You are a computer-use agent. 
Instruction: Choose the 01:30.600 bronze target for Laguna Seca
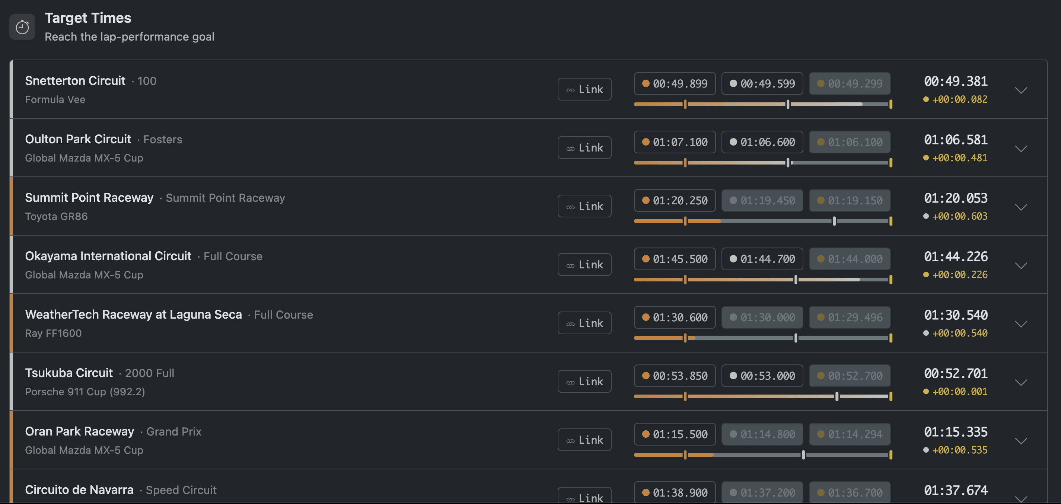(675, 318)
